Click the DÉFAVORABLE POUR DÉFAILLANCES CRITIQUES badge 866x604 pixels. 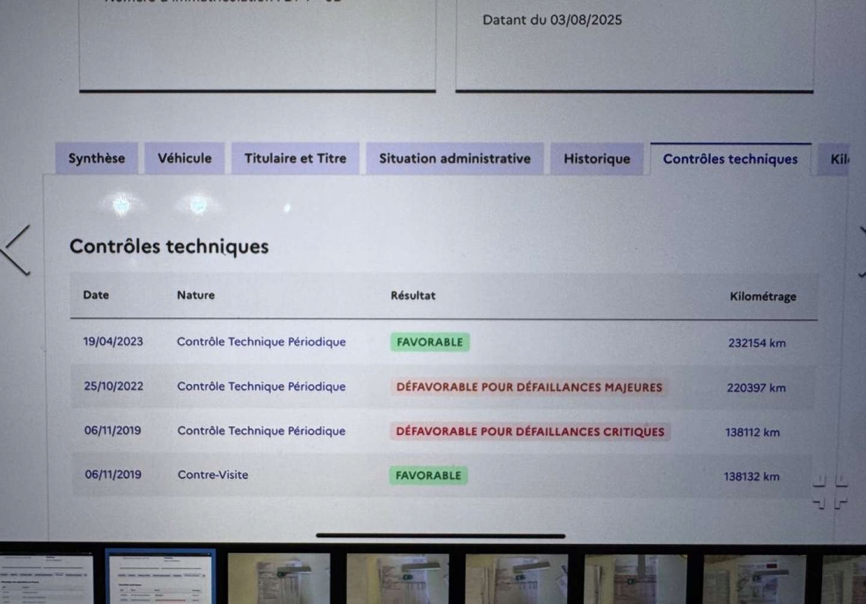(530, 432)
